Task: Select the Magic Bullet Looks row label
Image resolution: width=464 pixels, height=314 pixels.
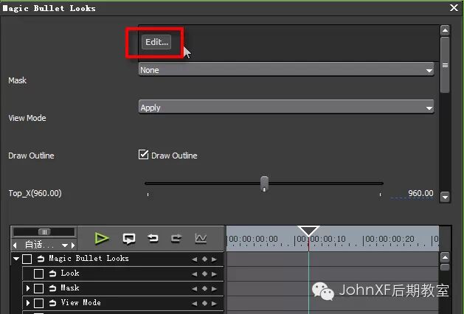Action: click(89, 259)
